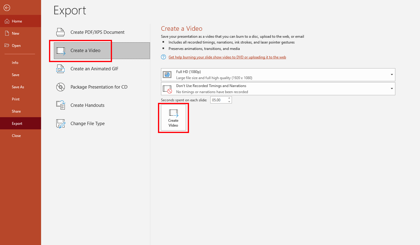Viewport: 420px width, 245px height.
Task: Click the Full HD video quality icon
Action: (167, 74)
